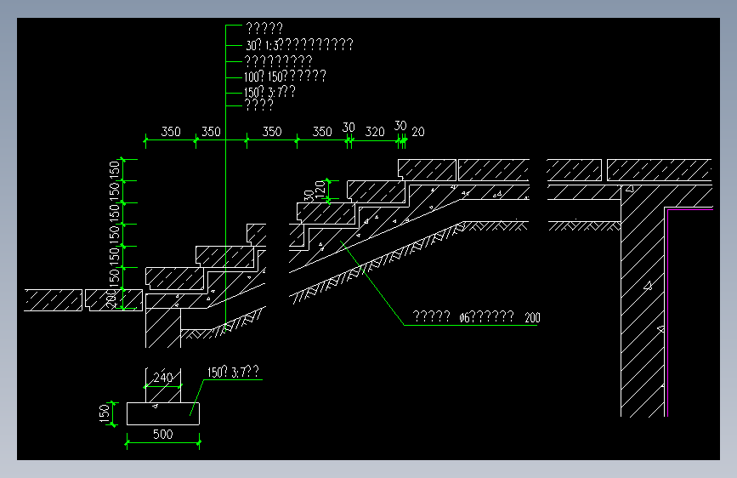
Task: Pick the "320" horizontal dimension value
Action: [375, 132]
